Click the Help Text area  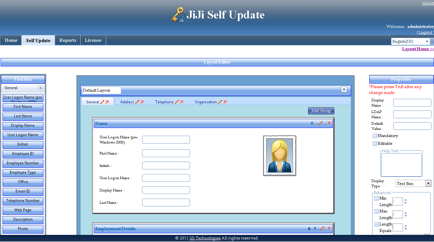pyautogui.click(x=401, y=165)
